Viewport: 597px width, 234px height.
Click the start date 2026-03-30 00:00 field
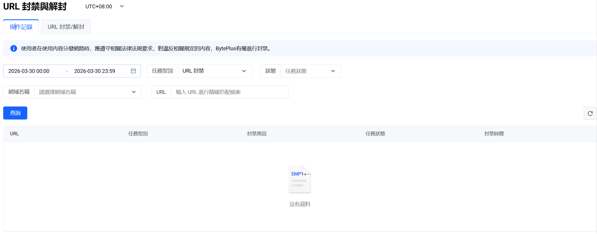(29, 71)
